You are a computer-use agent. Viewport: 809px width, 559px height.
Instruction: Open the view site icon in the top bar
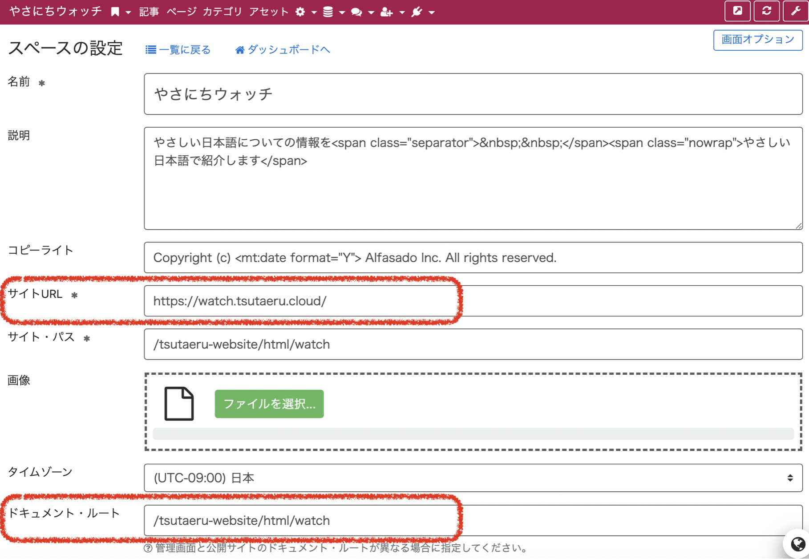(x=738, y=11)
